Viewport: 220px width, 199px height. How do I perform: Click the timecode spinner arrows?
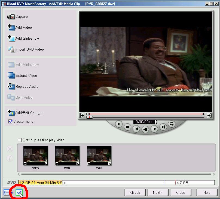coord(155,122)
